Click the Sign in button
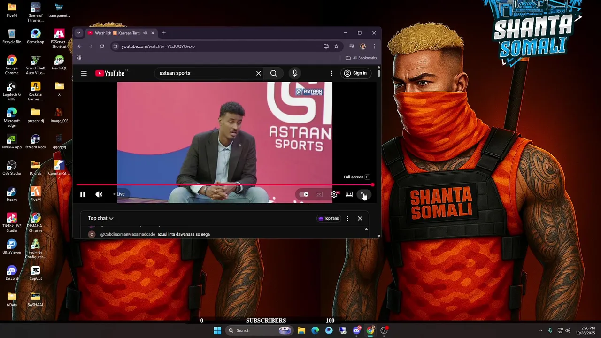The width and height of the screenshot is (601, 338). coord(355,73)
